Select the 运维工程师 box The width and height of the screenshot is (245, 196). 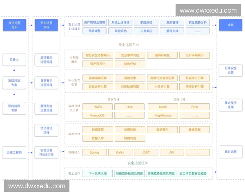click(x=14, y=152)
